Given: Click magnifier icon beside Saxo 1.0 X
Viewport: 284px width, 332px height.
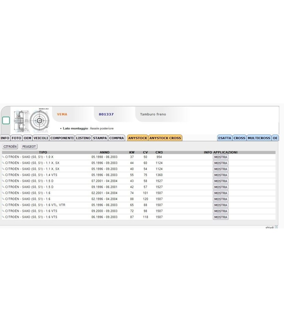Looking at the screenshot, I should click(3, 157).
